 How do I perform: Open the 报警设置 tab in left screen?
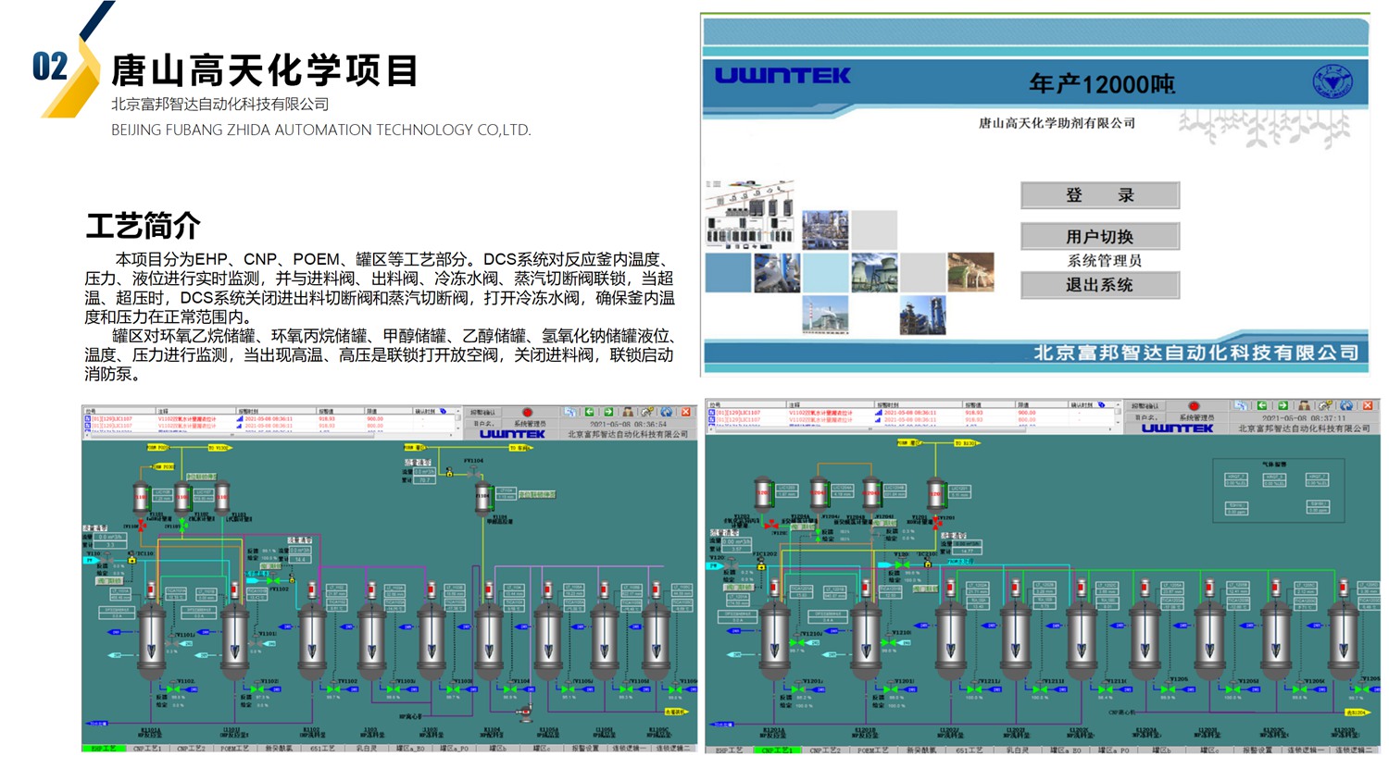[x=585, y=748]
